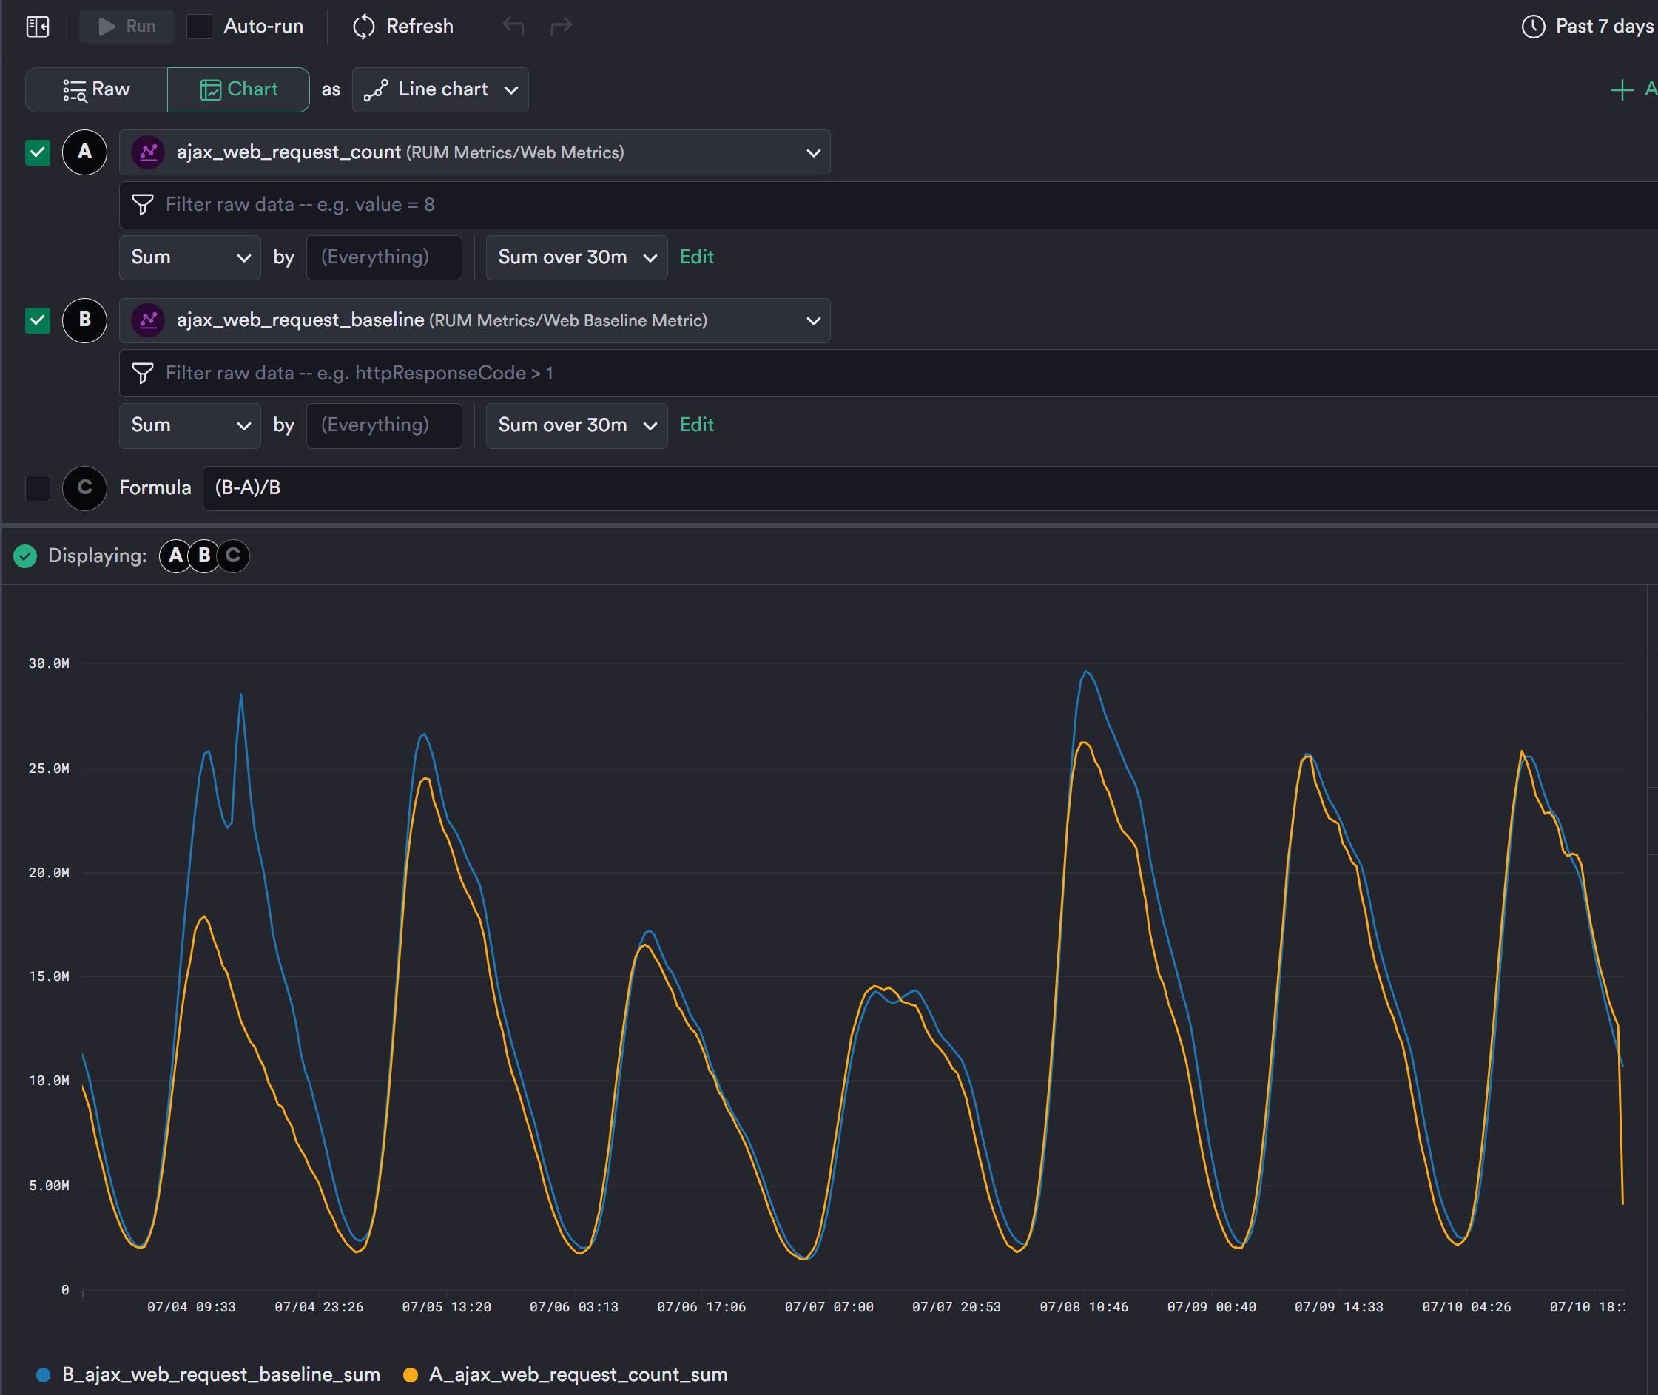
Task: Click the redo arrow icon
Action: [561, 26]
